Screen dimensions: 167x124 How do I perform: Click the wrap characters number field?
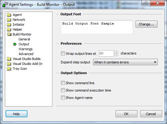pos(106,54)
